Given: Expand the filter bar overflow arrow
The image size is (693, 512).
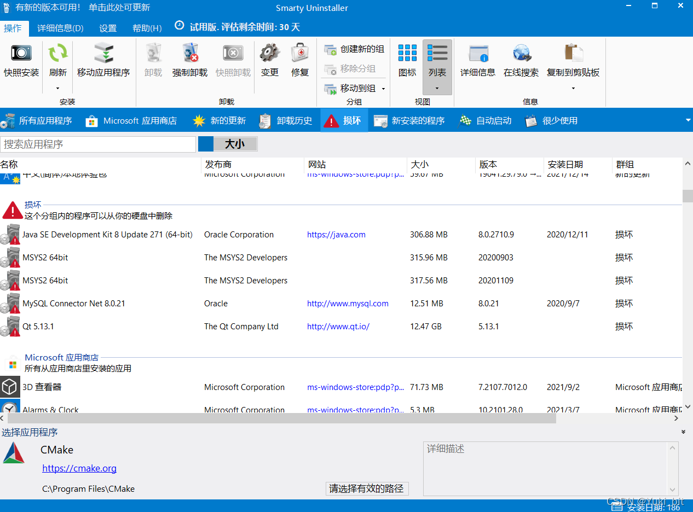Looking at the screenshot, I should pyautogui.click(x=688, y=120).
